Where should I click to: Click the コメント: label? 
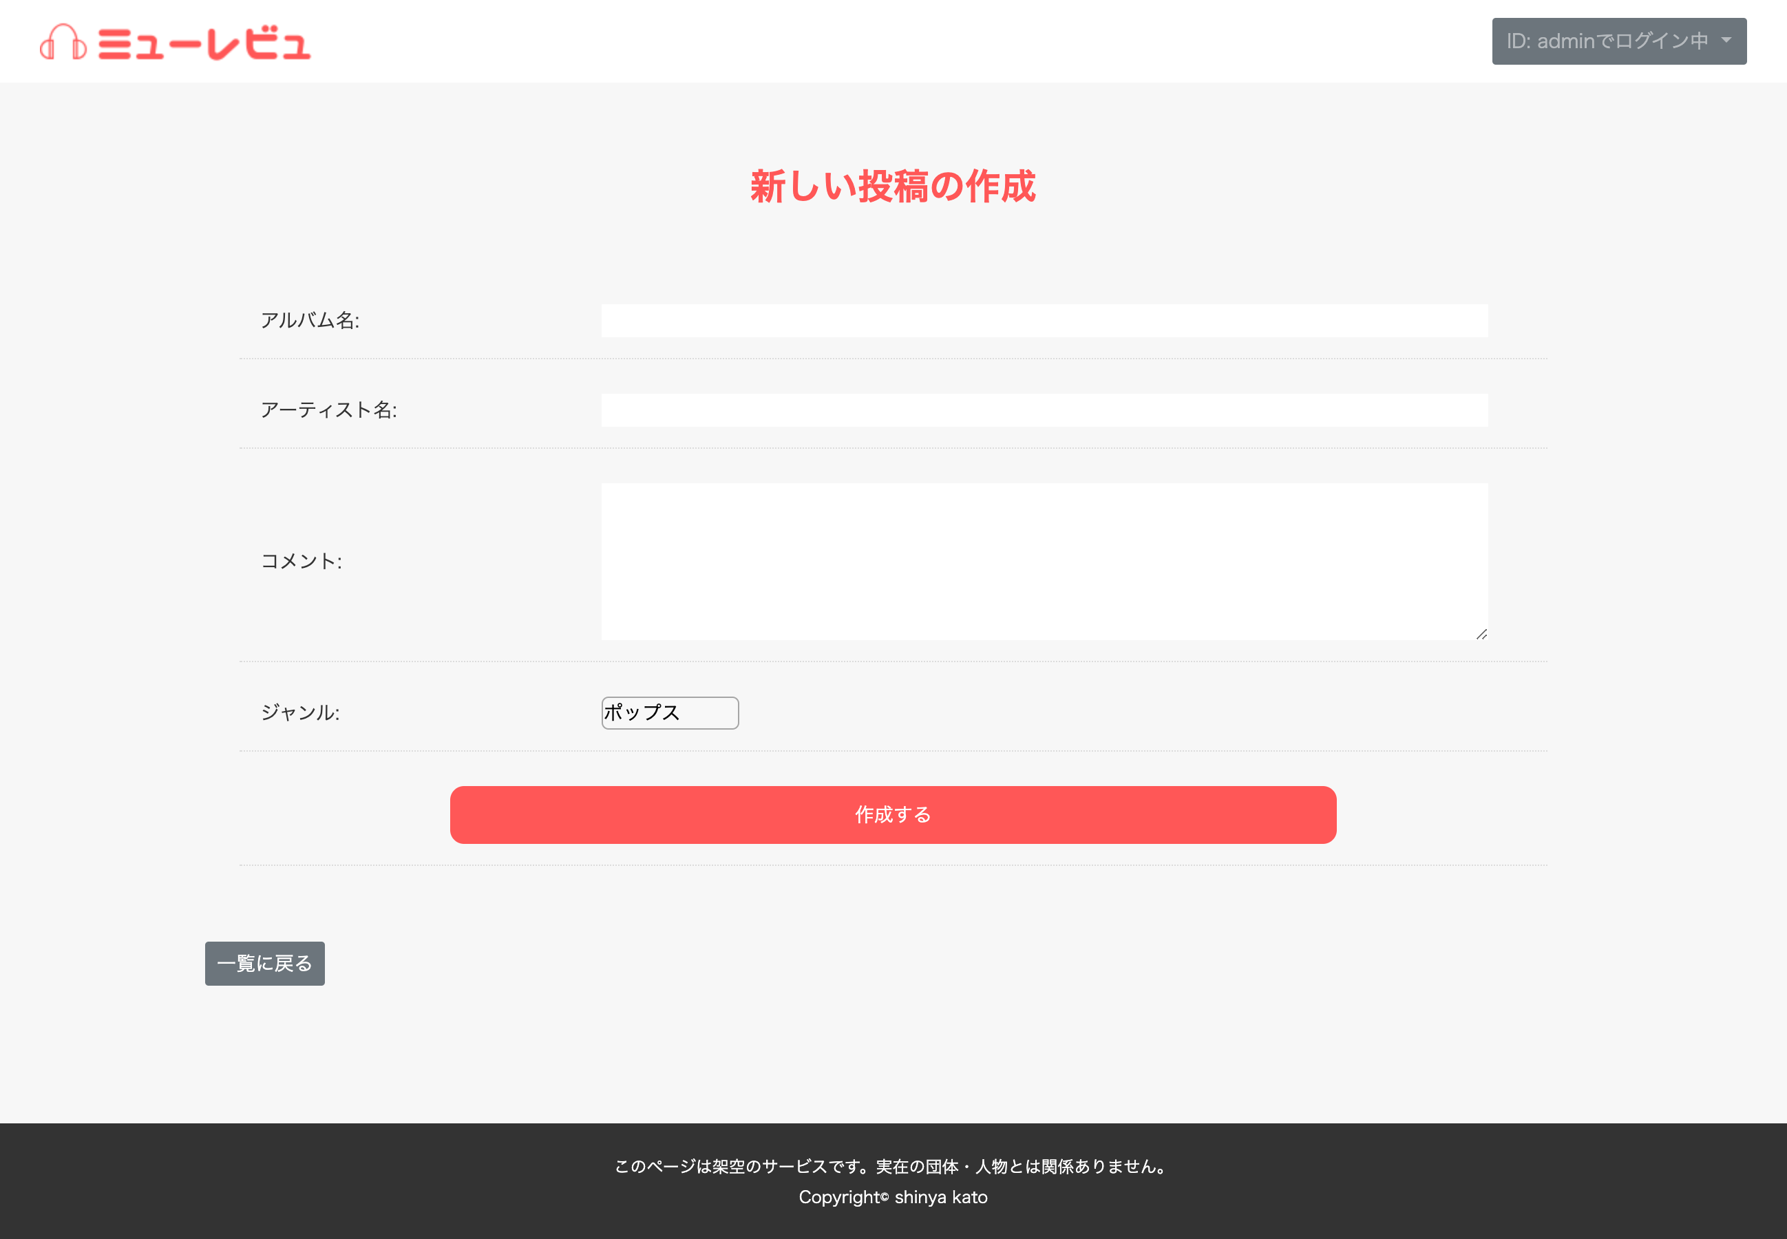point(302,561)
